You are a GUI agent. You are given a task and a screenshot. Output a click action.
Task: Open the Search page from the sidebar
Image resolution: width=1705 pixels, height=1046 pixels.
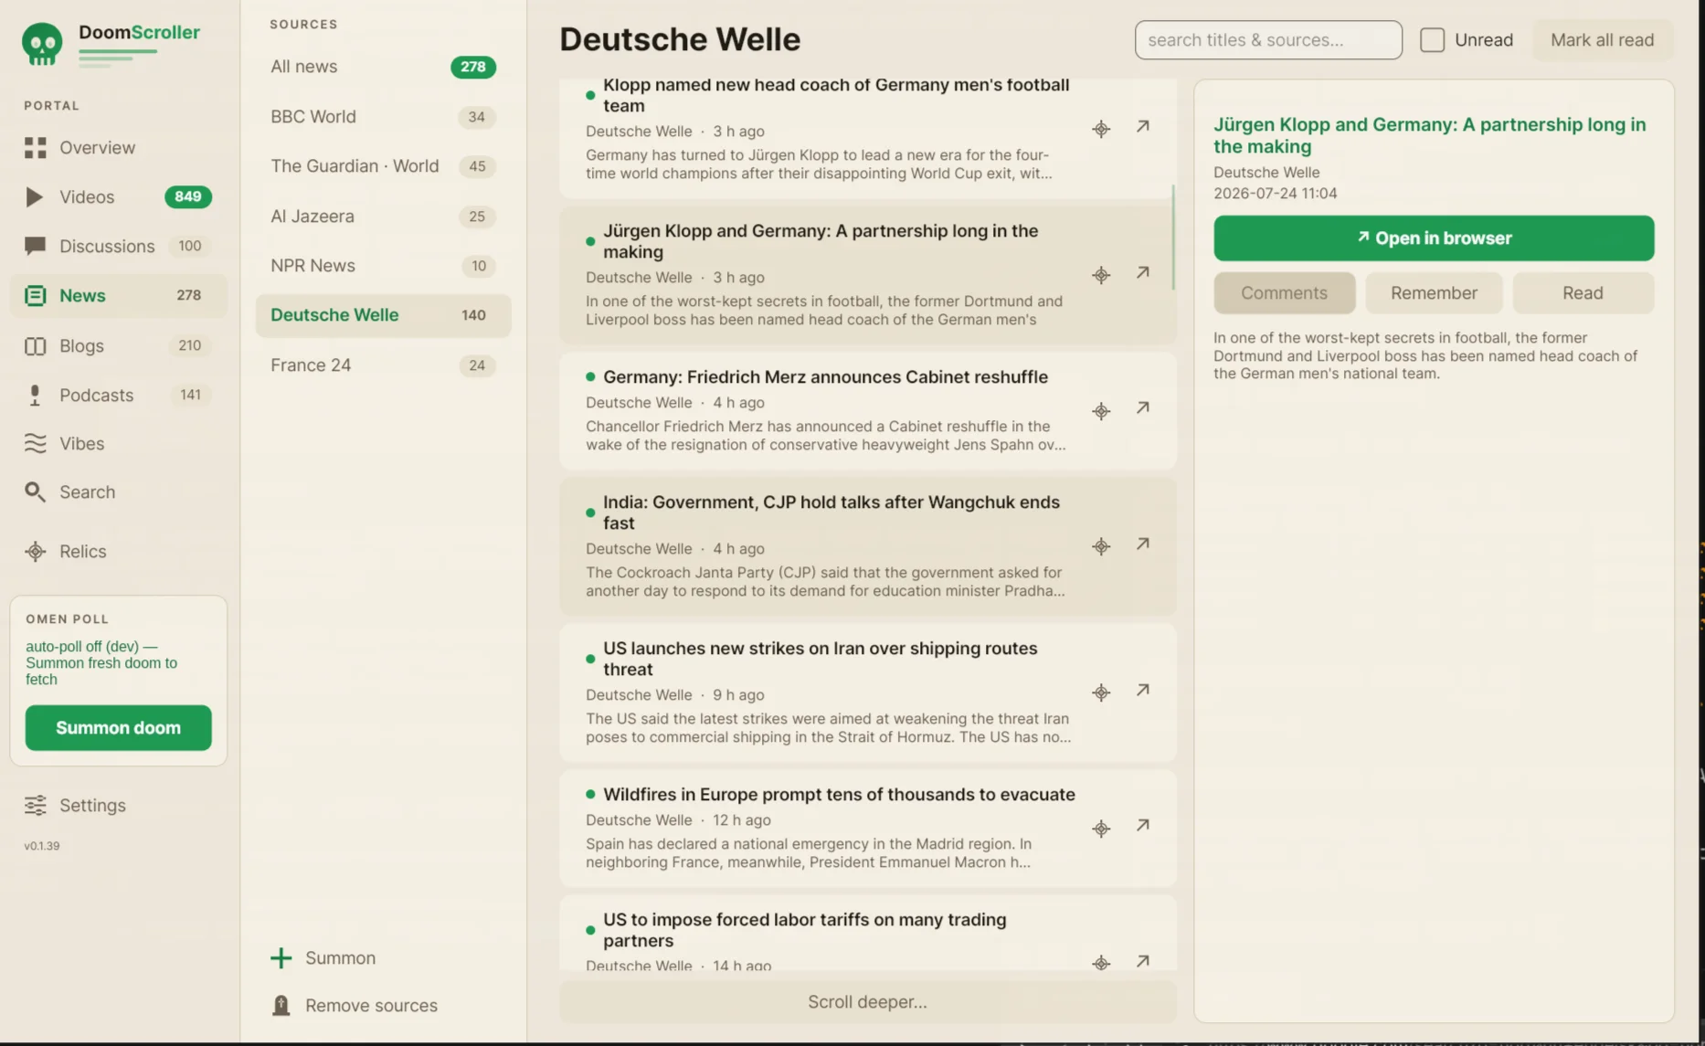click(118, 492)
